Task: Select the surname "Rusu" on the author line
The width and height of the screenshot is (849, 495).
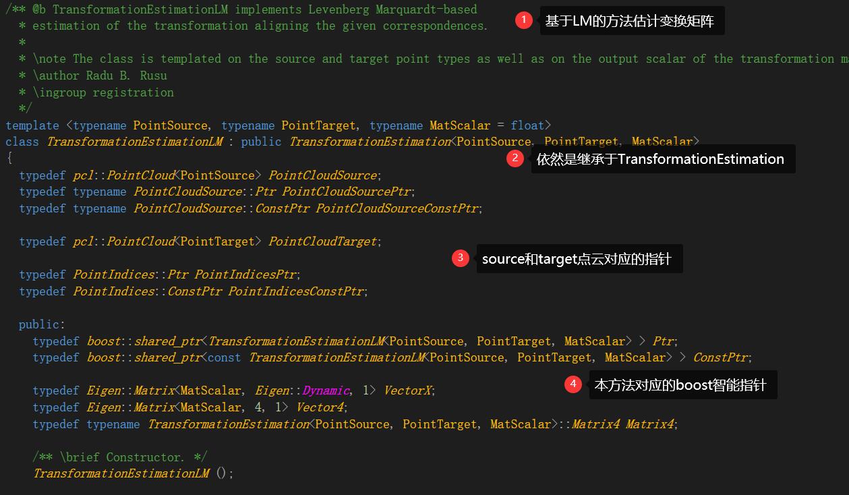Action: [154, 76]
